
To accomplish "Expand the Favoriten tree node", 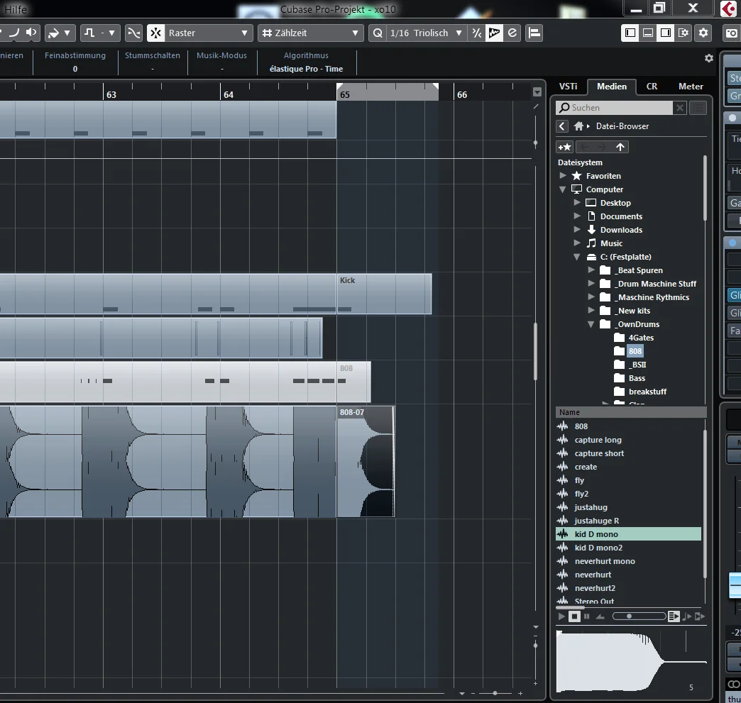I will (562, 176).
